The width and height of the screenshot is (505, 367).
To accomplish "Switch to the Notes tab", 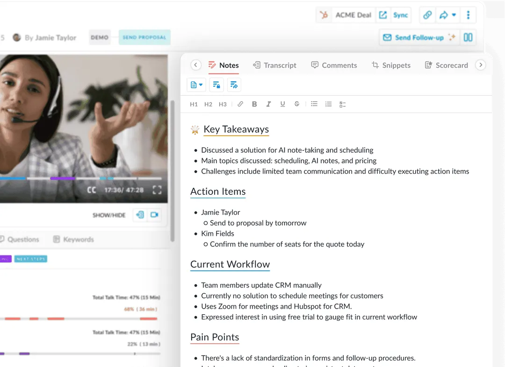I will 224,65.
